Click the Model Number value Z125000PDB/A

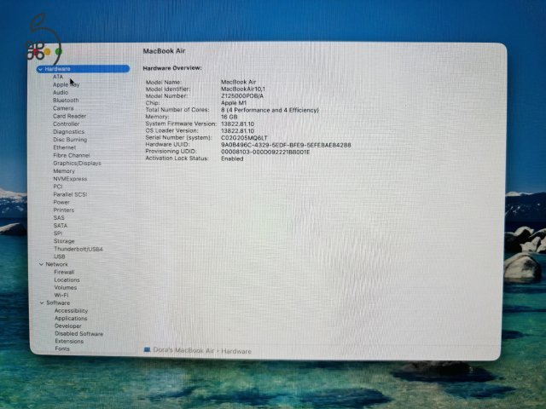coord(242,96)
